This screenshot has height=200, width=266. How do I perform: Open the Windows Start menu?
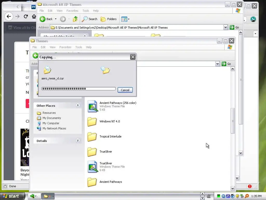point(12,196)
